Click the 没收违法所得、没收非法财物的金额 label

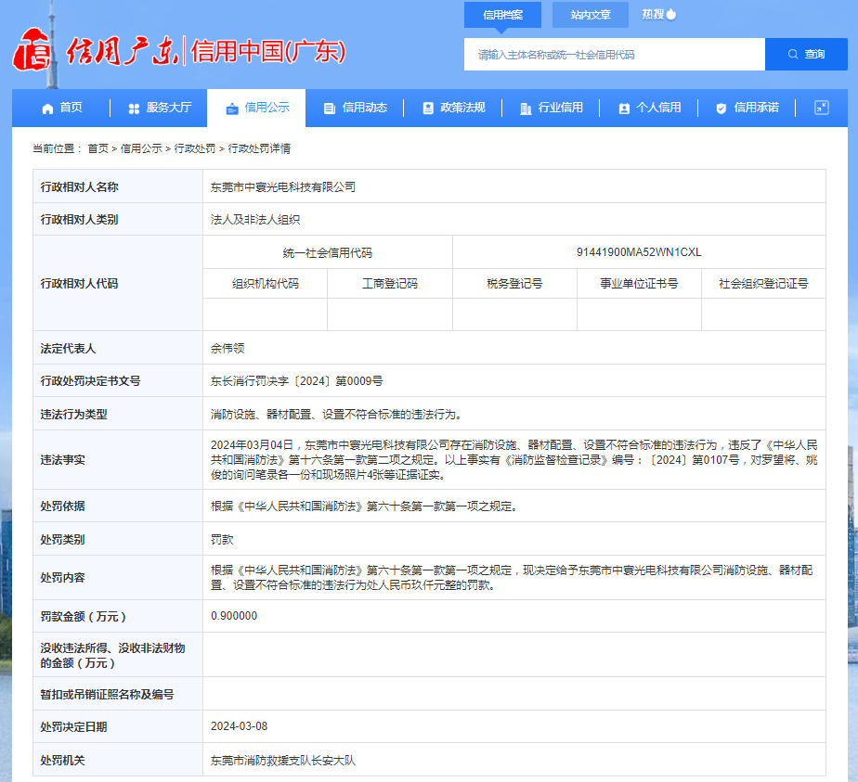click(x=112, y=655)
